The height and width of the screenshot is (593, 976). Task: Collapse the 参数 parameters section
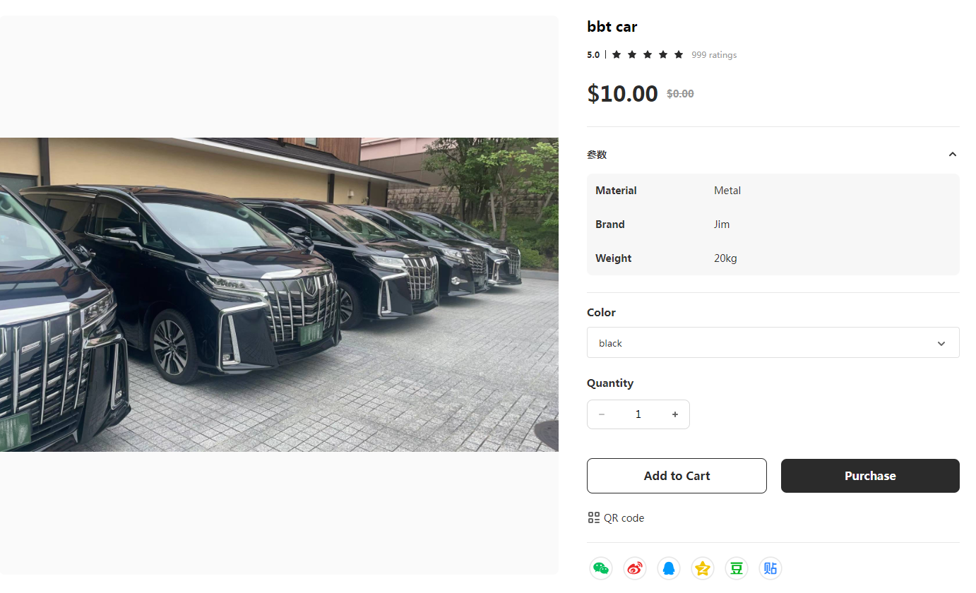(953, 155)
